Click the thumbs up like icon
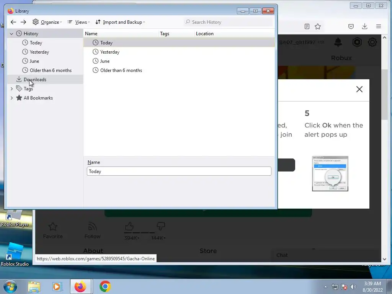The image size is (392, 294). [129, 226]
